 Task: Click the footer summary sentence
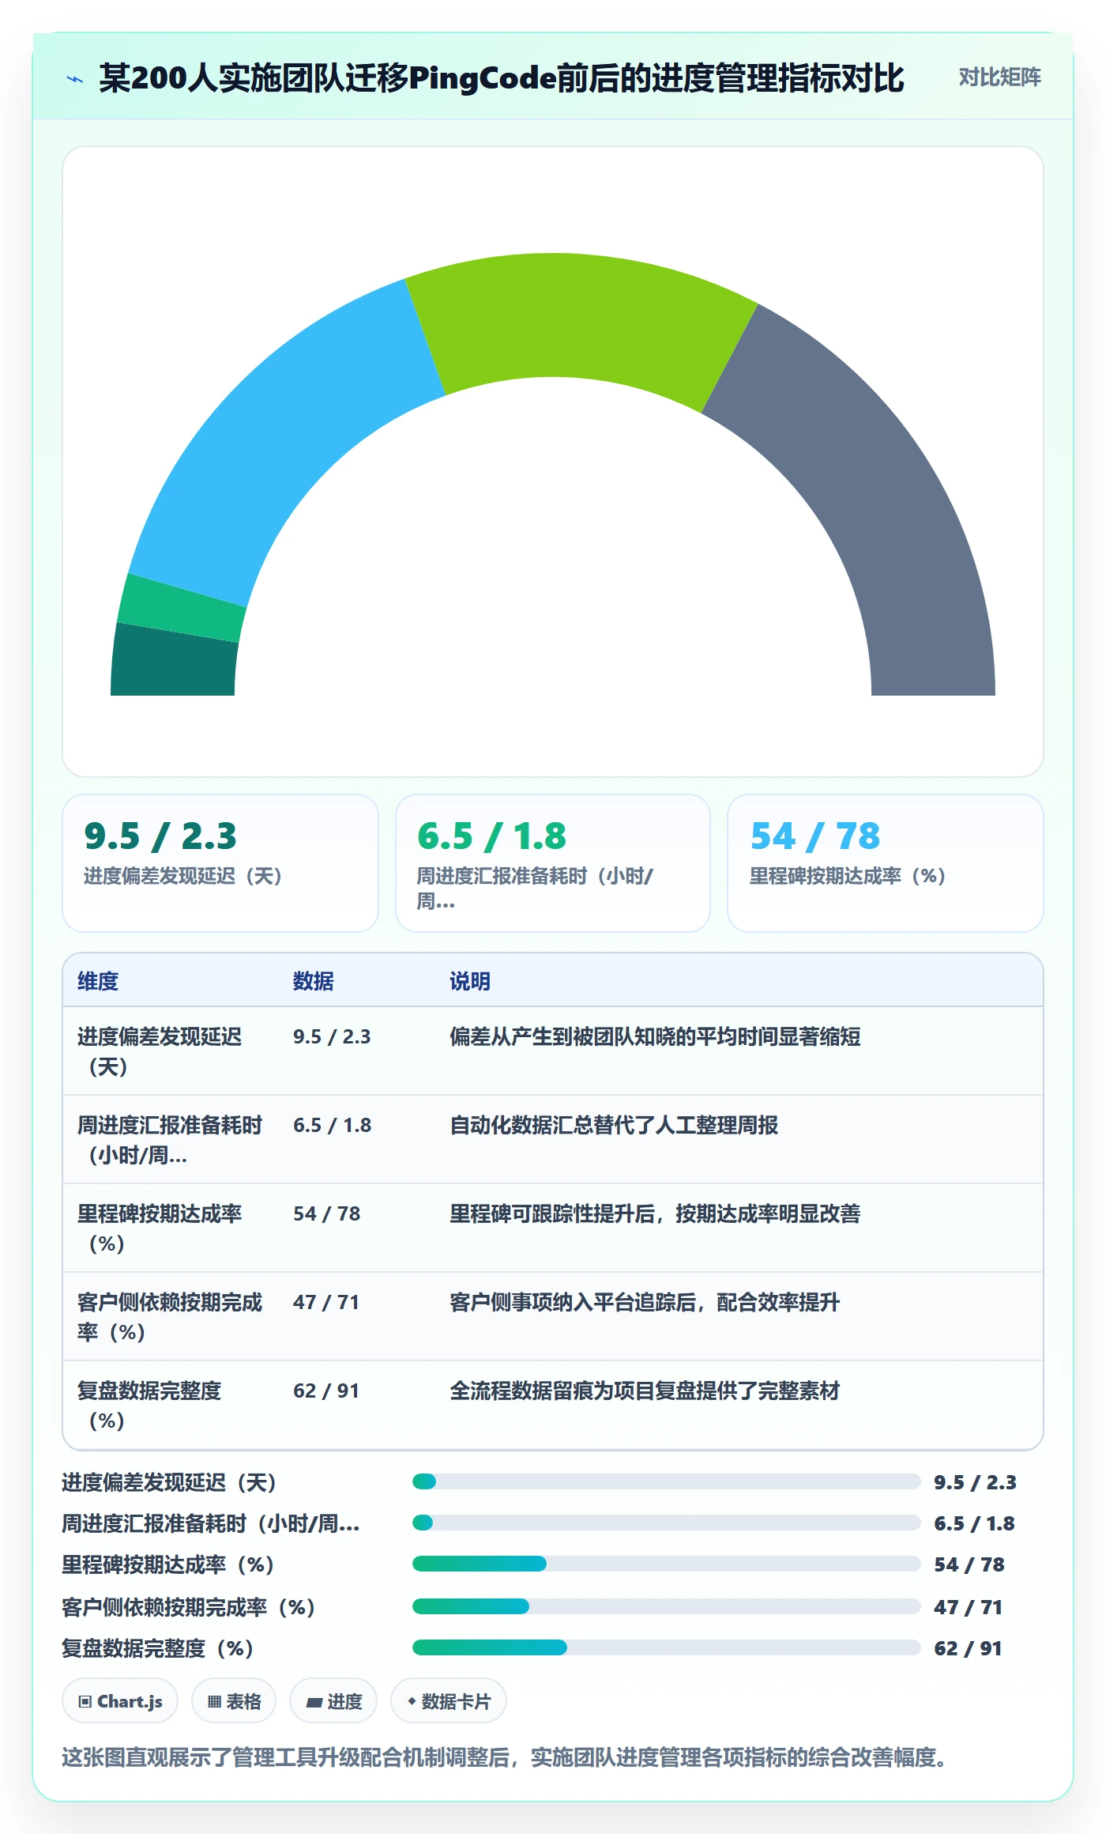(x=504, y=1757)
